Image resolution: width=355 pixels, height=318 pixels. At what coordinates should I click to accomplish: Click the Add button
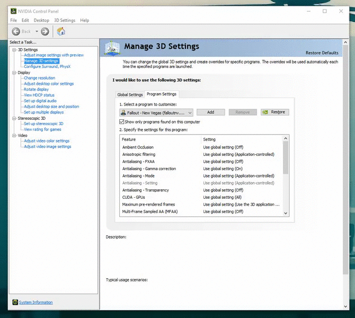click(210, 112)
